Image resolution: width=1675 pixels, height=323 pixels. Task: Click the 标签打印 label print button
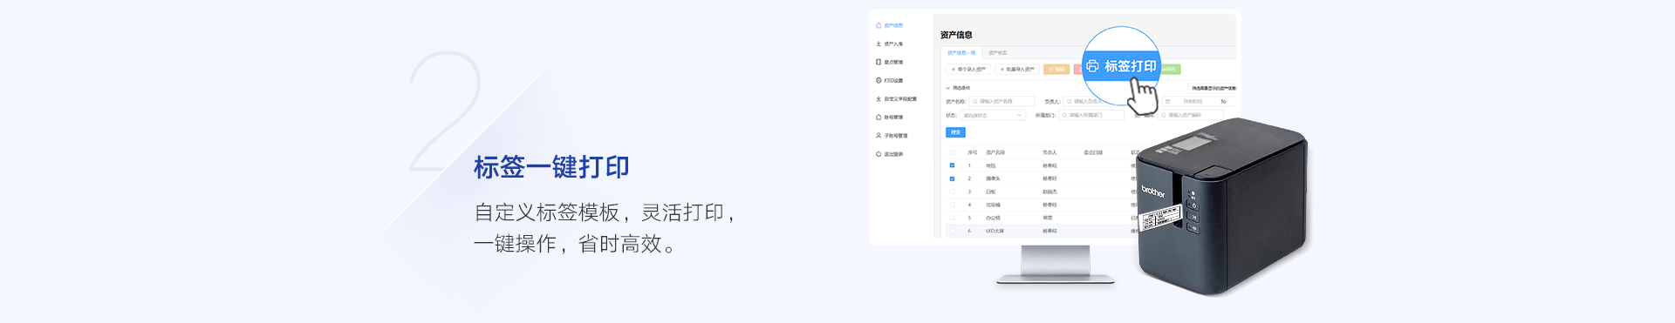click(1121, 66)
